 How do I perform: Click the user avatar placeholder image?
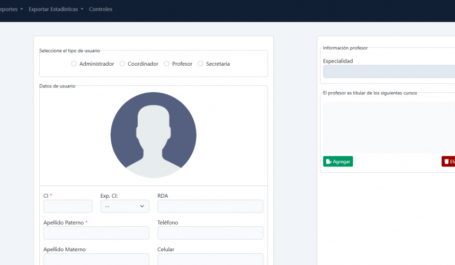[x=154, y=135]
